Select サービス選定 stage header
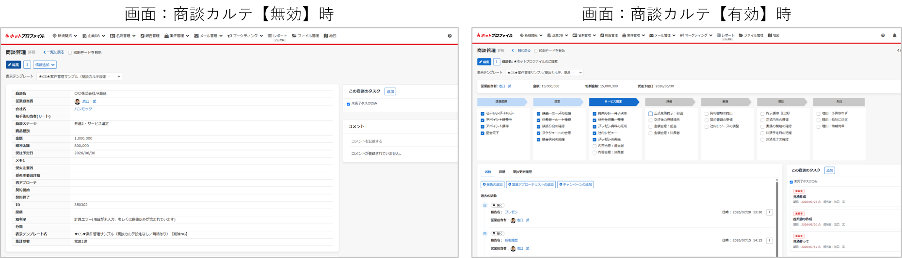902x258 pixels. point(613,102)
